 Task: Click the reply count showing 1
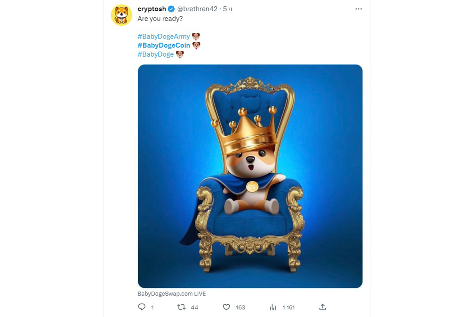pos(151,307)
